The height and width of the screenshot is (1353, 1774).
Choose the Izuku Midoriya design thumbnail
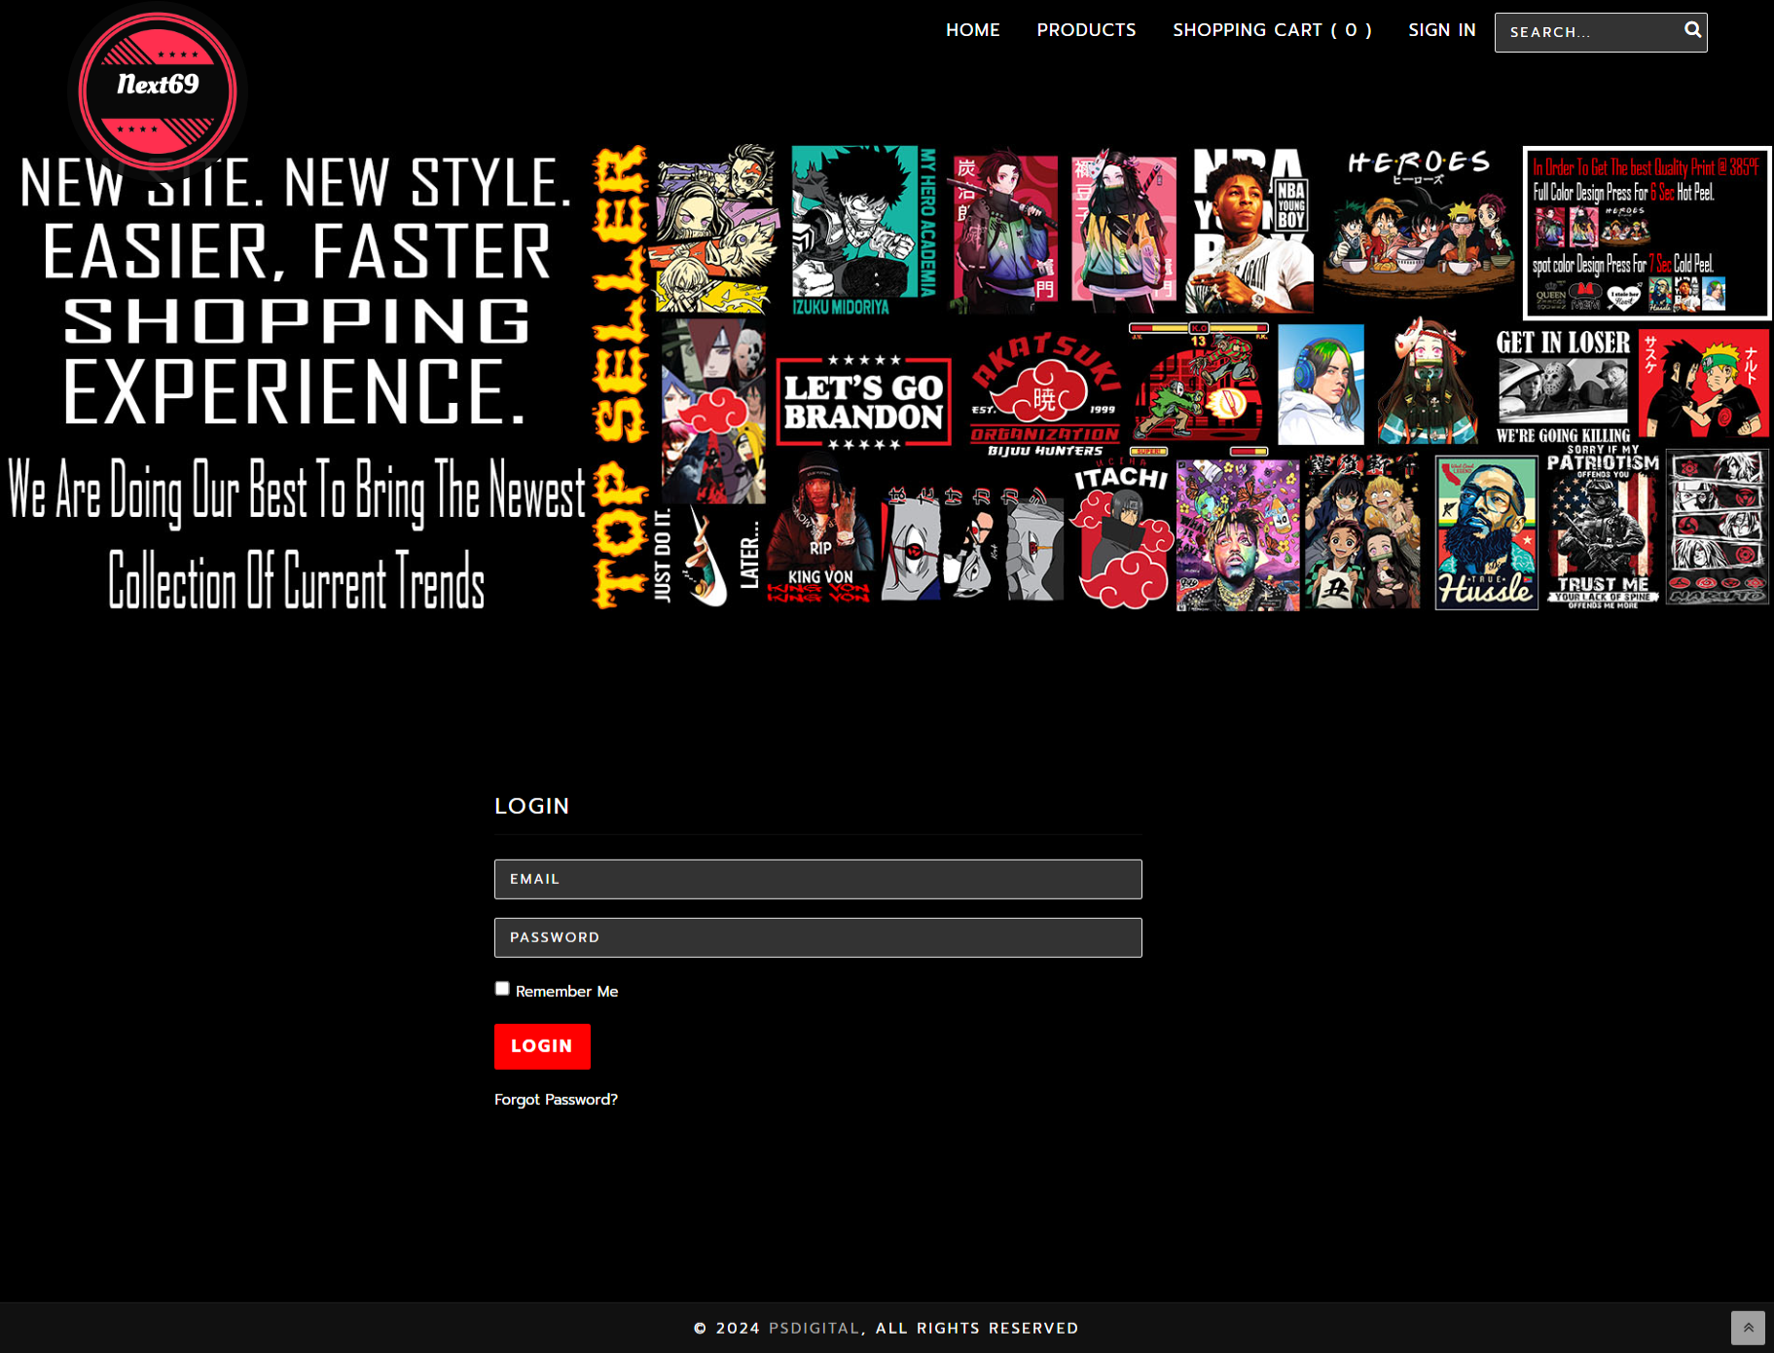tap(863, 231)
